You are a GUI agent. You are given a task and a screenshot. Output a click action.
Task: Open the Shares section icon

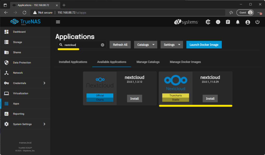pyautogui.click(x=6, y=52)
